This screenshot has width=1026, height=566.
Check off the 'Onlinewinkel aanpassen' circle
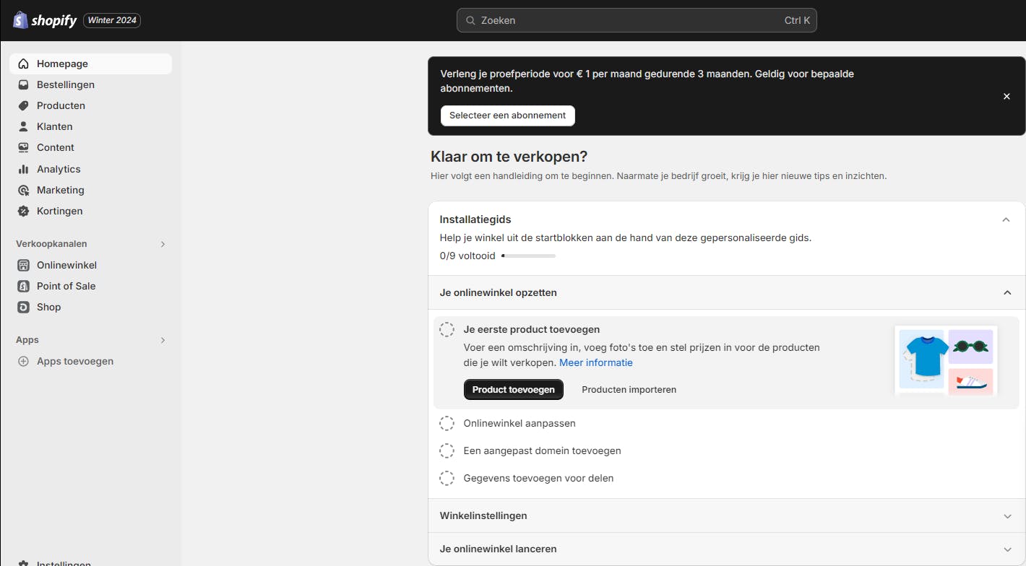point(447,423)
